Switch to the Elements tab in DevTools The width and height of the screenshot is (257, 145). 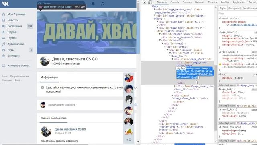[162, 2]
